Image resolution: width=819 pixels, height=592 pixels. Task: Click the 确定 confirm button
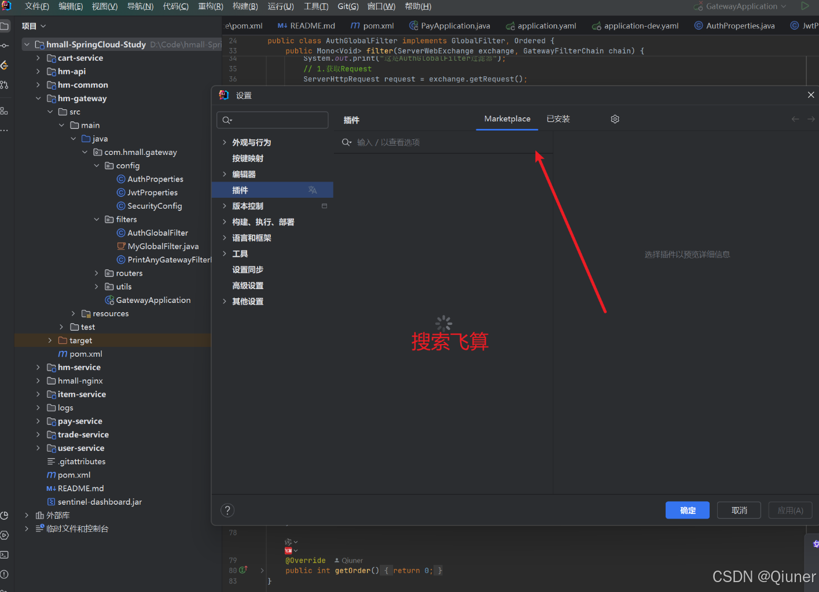tap(687, 510)
